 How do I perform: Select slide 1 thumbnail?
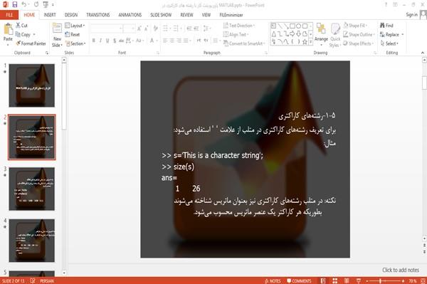pos(32,85)
